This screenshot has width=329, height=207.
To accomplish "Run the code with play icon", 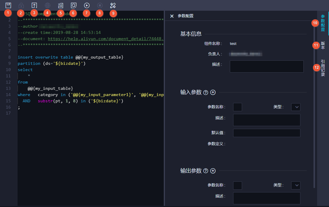I will point(87,5).
